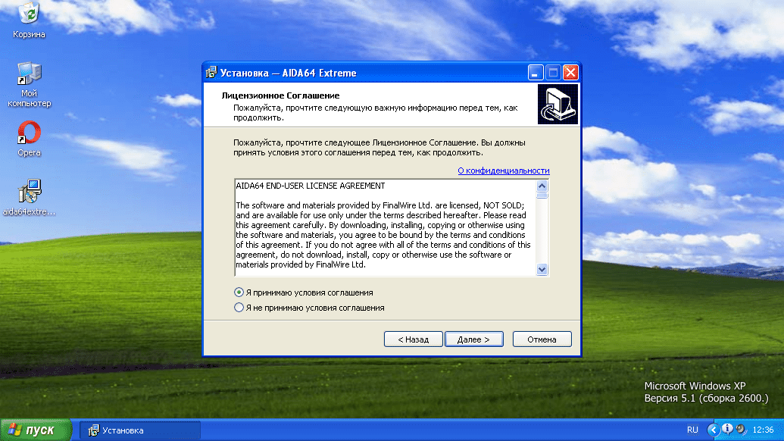784x441 pixels.
Task: Close the AIDA64 setup window
Action: click(570, 73)
